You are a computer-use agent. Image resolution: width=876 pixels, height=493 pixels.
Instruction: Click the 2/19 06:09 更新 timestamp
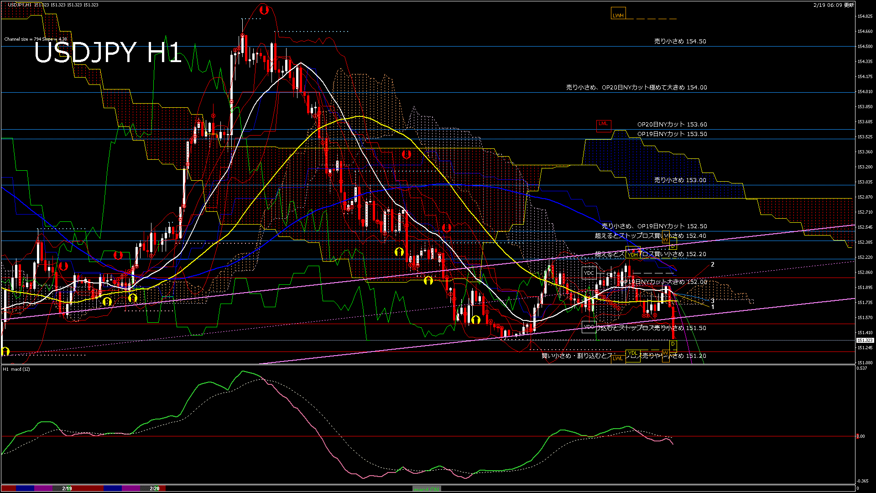click(833, 5)
